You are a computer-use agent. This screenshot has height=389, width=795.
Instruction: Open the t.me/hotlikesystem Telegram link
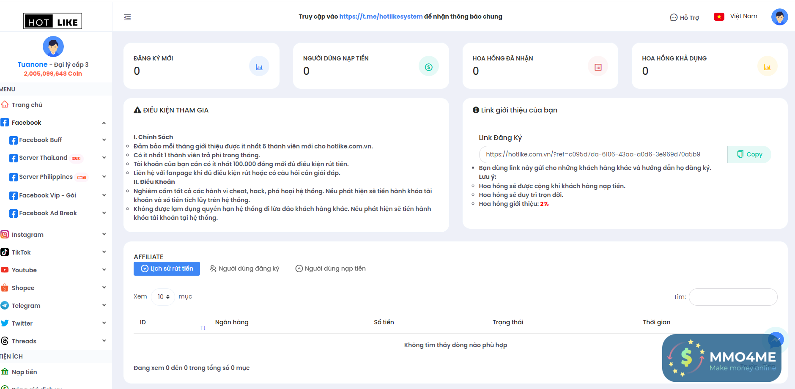click(381, 16)
